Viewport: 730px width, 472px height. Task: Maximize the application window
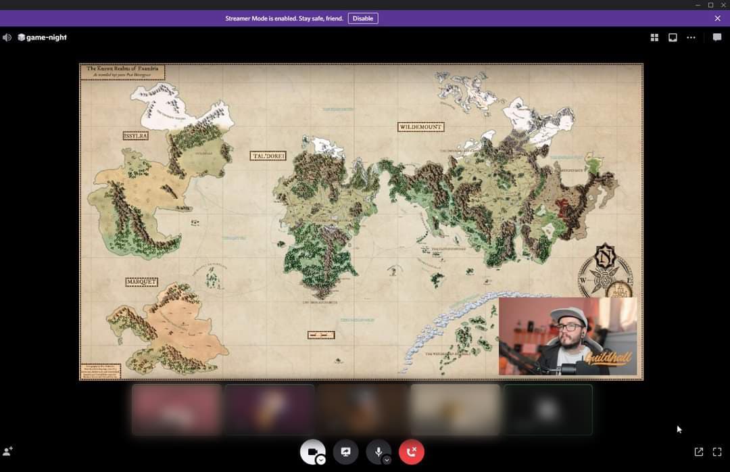pos(710,5)
